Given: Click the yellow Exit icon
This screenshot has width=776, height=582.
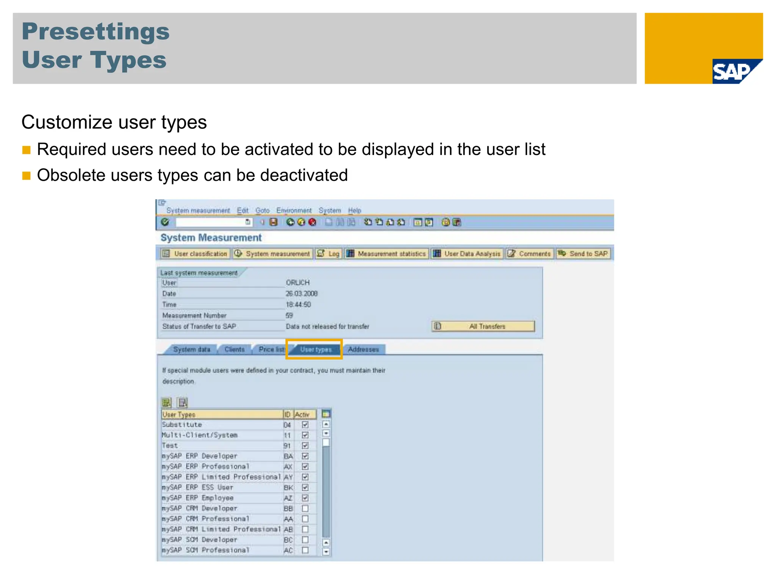Looking at the screenshot, I should tap(301, 222).
